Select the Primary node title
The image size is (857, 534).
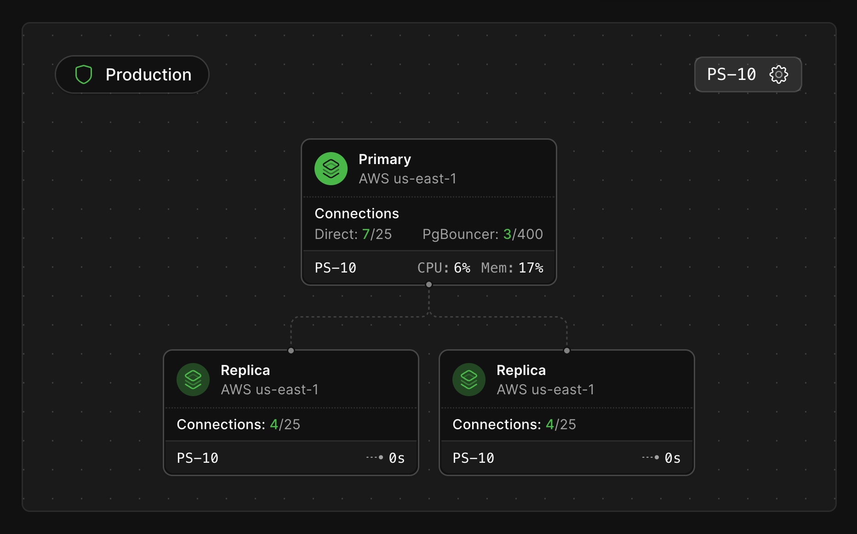pos(385,159)
